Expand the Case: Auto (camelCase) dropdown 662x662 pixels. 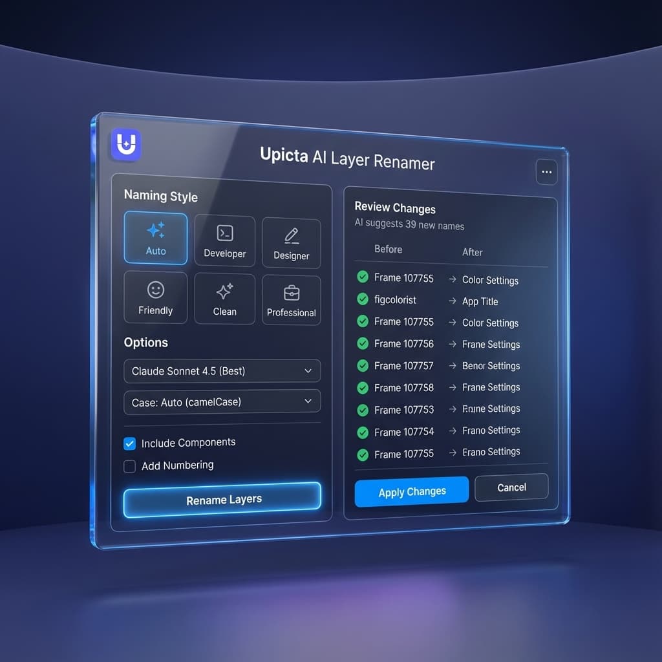coord(222,401)
